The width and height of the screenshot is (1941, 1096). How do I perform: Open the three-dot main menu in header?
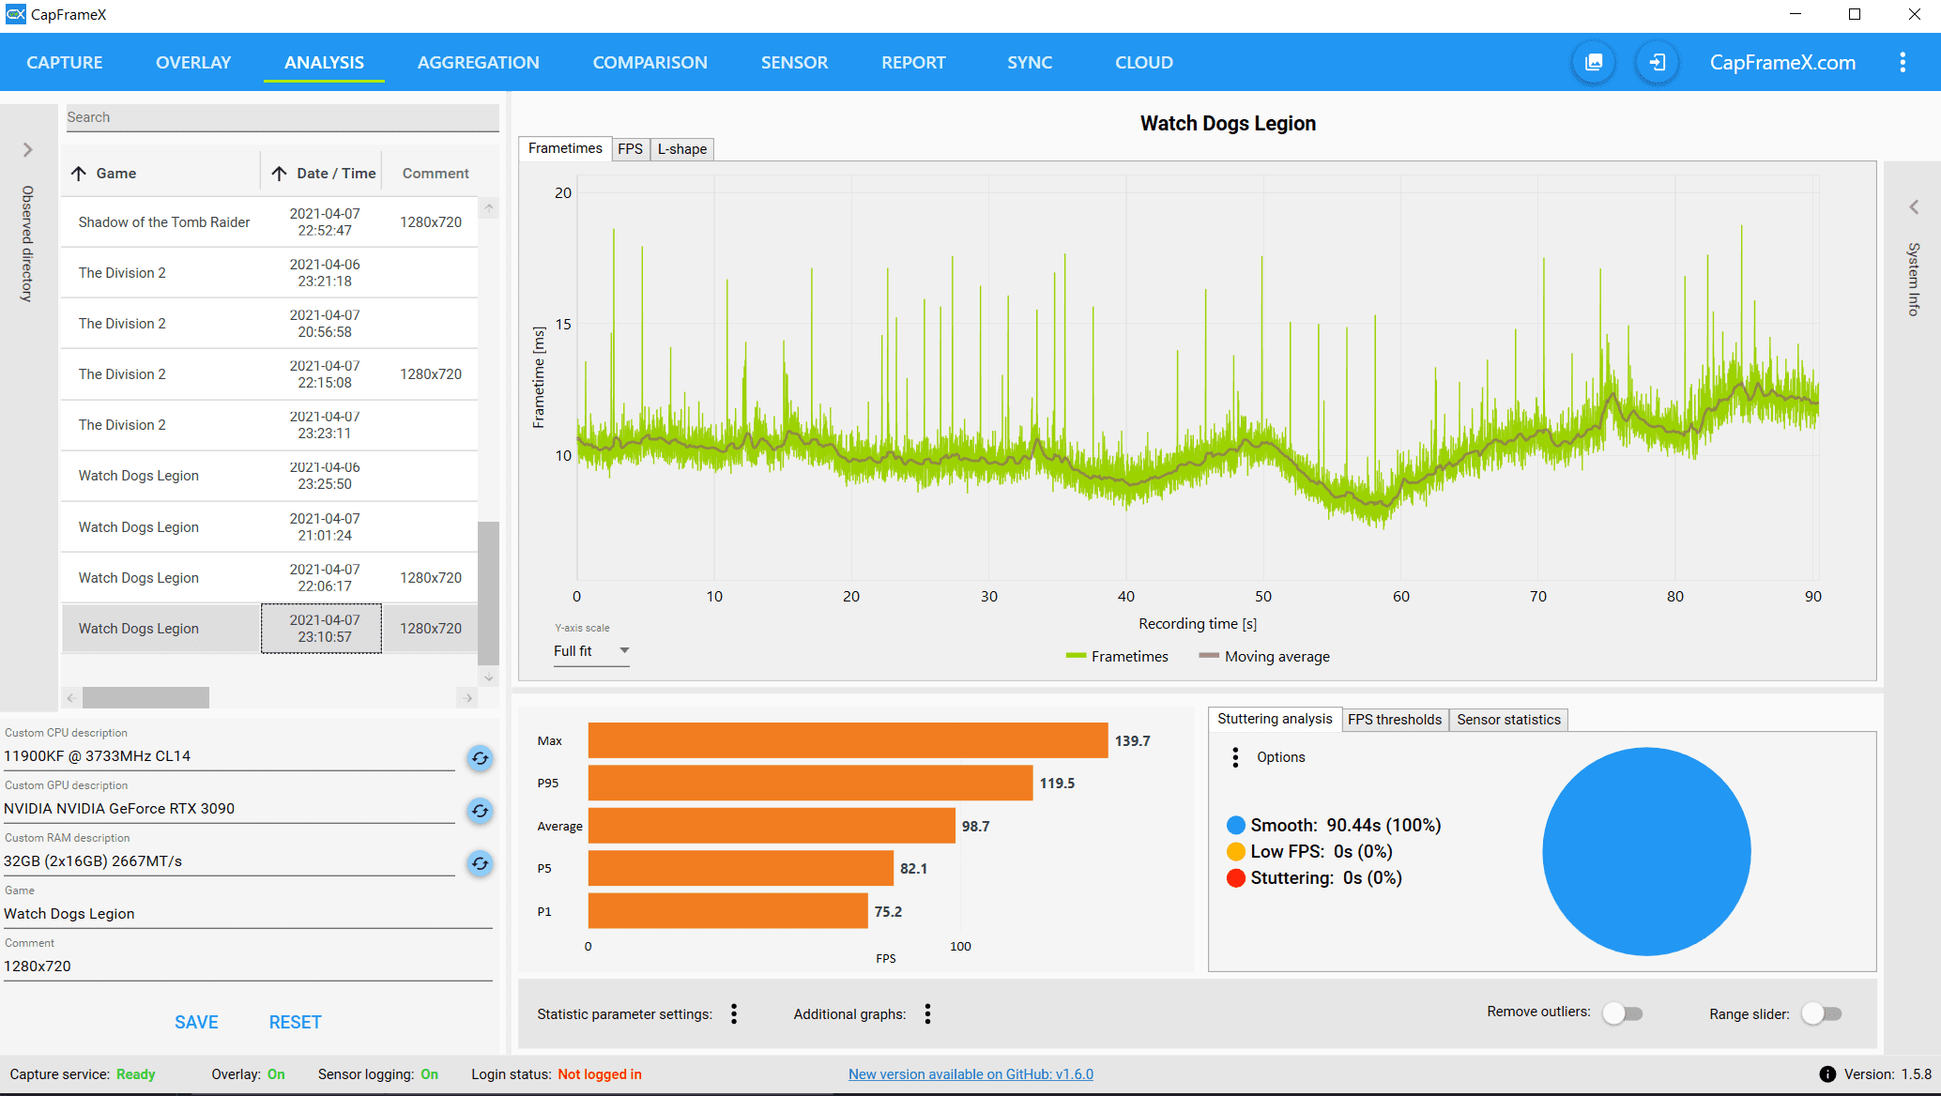pyautogui.click(x=1903, y=63)
